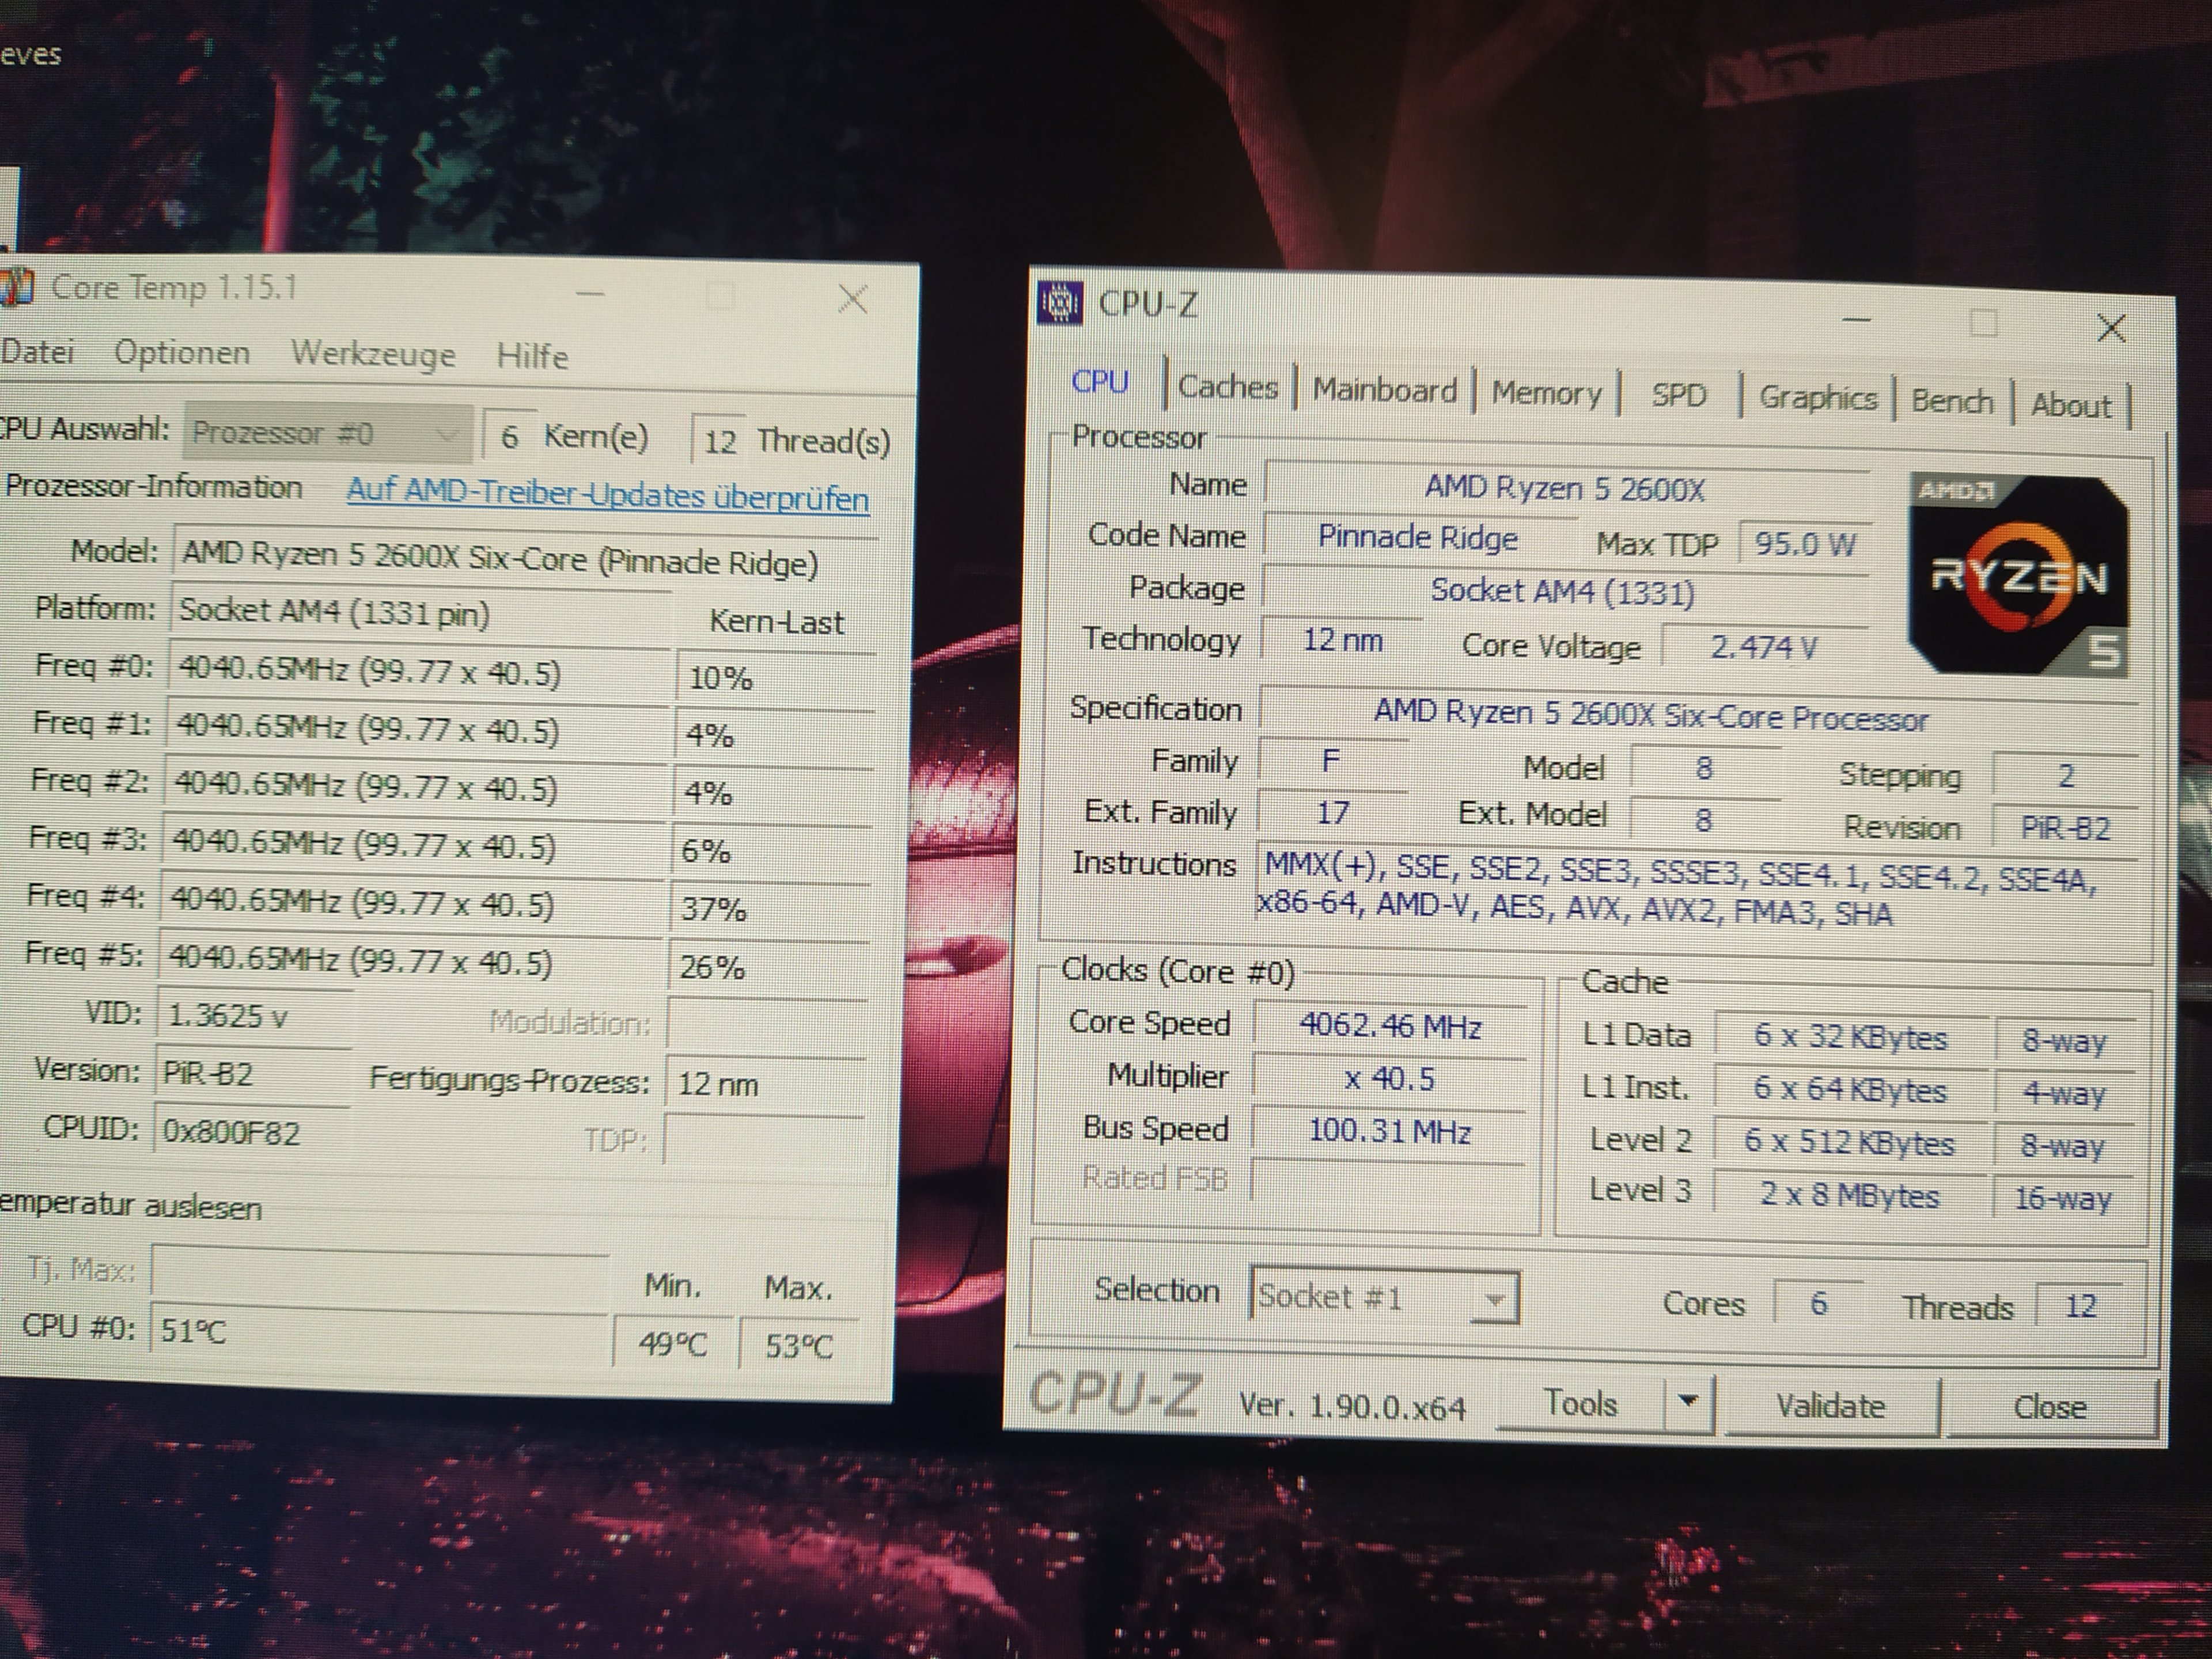
Task: Switch to the Memory tab
Action: (x=1546, y=393)
